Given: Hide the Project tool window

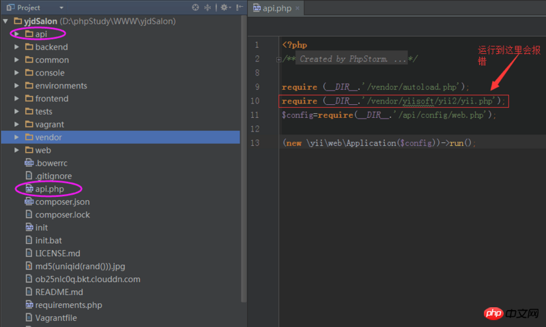Looking at the screenshot, I should point(238,7).
